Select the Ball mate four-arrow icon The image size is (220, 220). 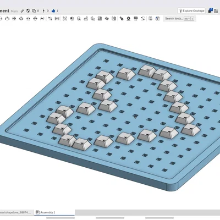click(x=35, y=19)
